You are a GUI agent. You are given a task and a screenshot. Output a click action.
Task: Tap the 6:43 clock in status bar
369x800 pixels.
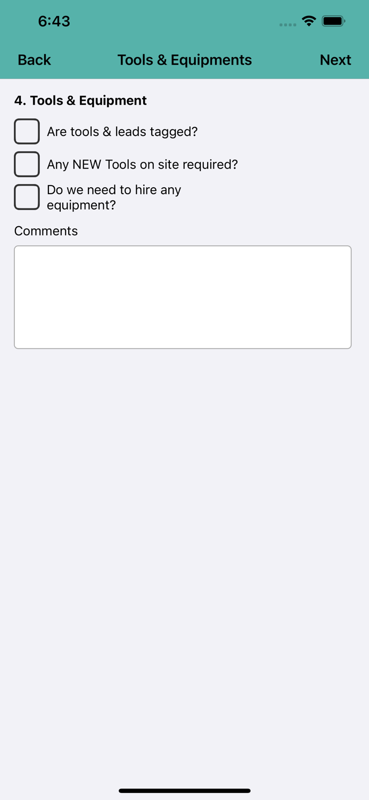click(x=54, y=21)
